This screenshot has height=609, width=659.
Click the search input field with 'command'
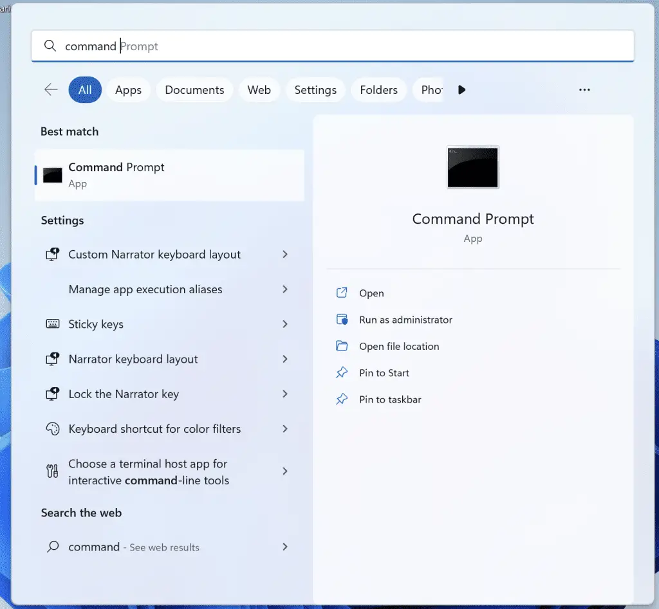coord(333,46)
